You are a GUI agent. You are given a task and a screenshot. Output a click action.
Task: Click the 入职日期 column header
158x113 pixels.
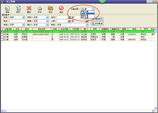(x=75, y=29)
